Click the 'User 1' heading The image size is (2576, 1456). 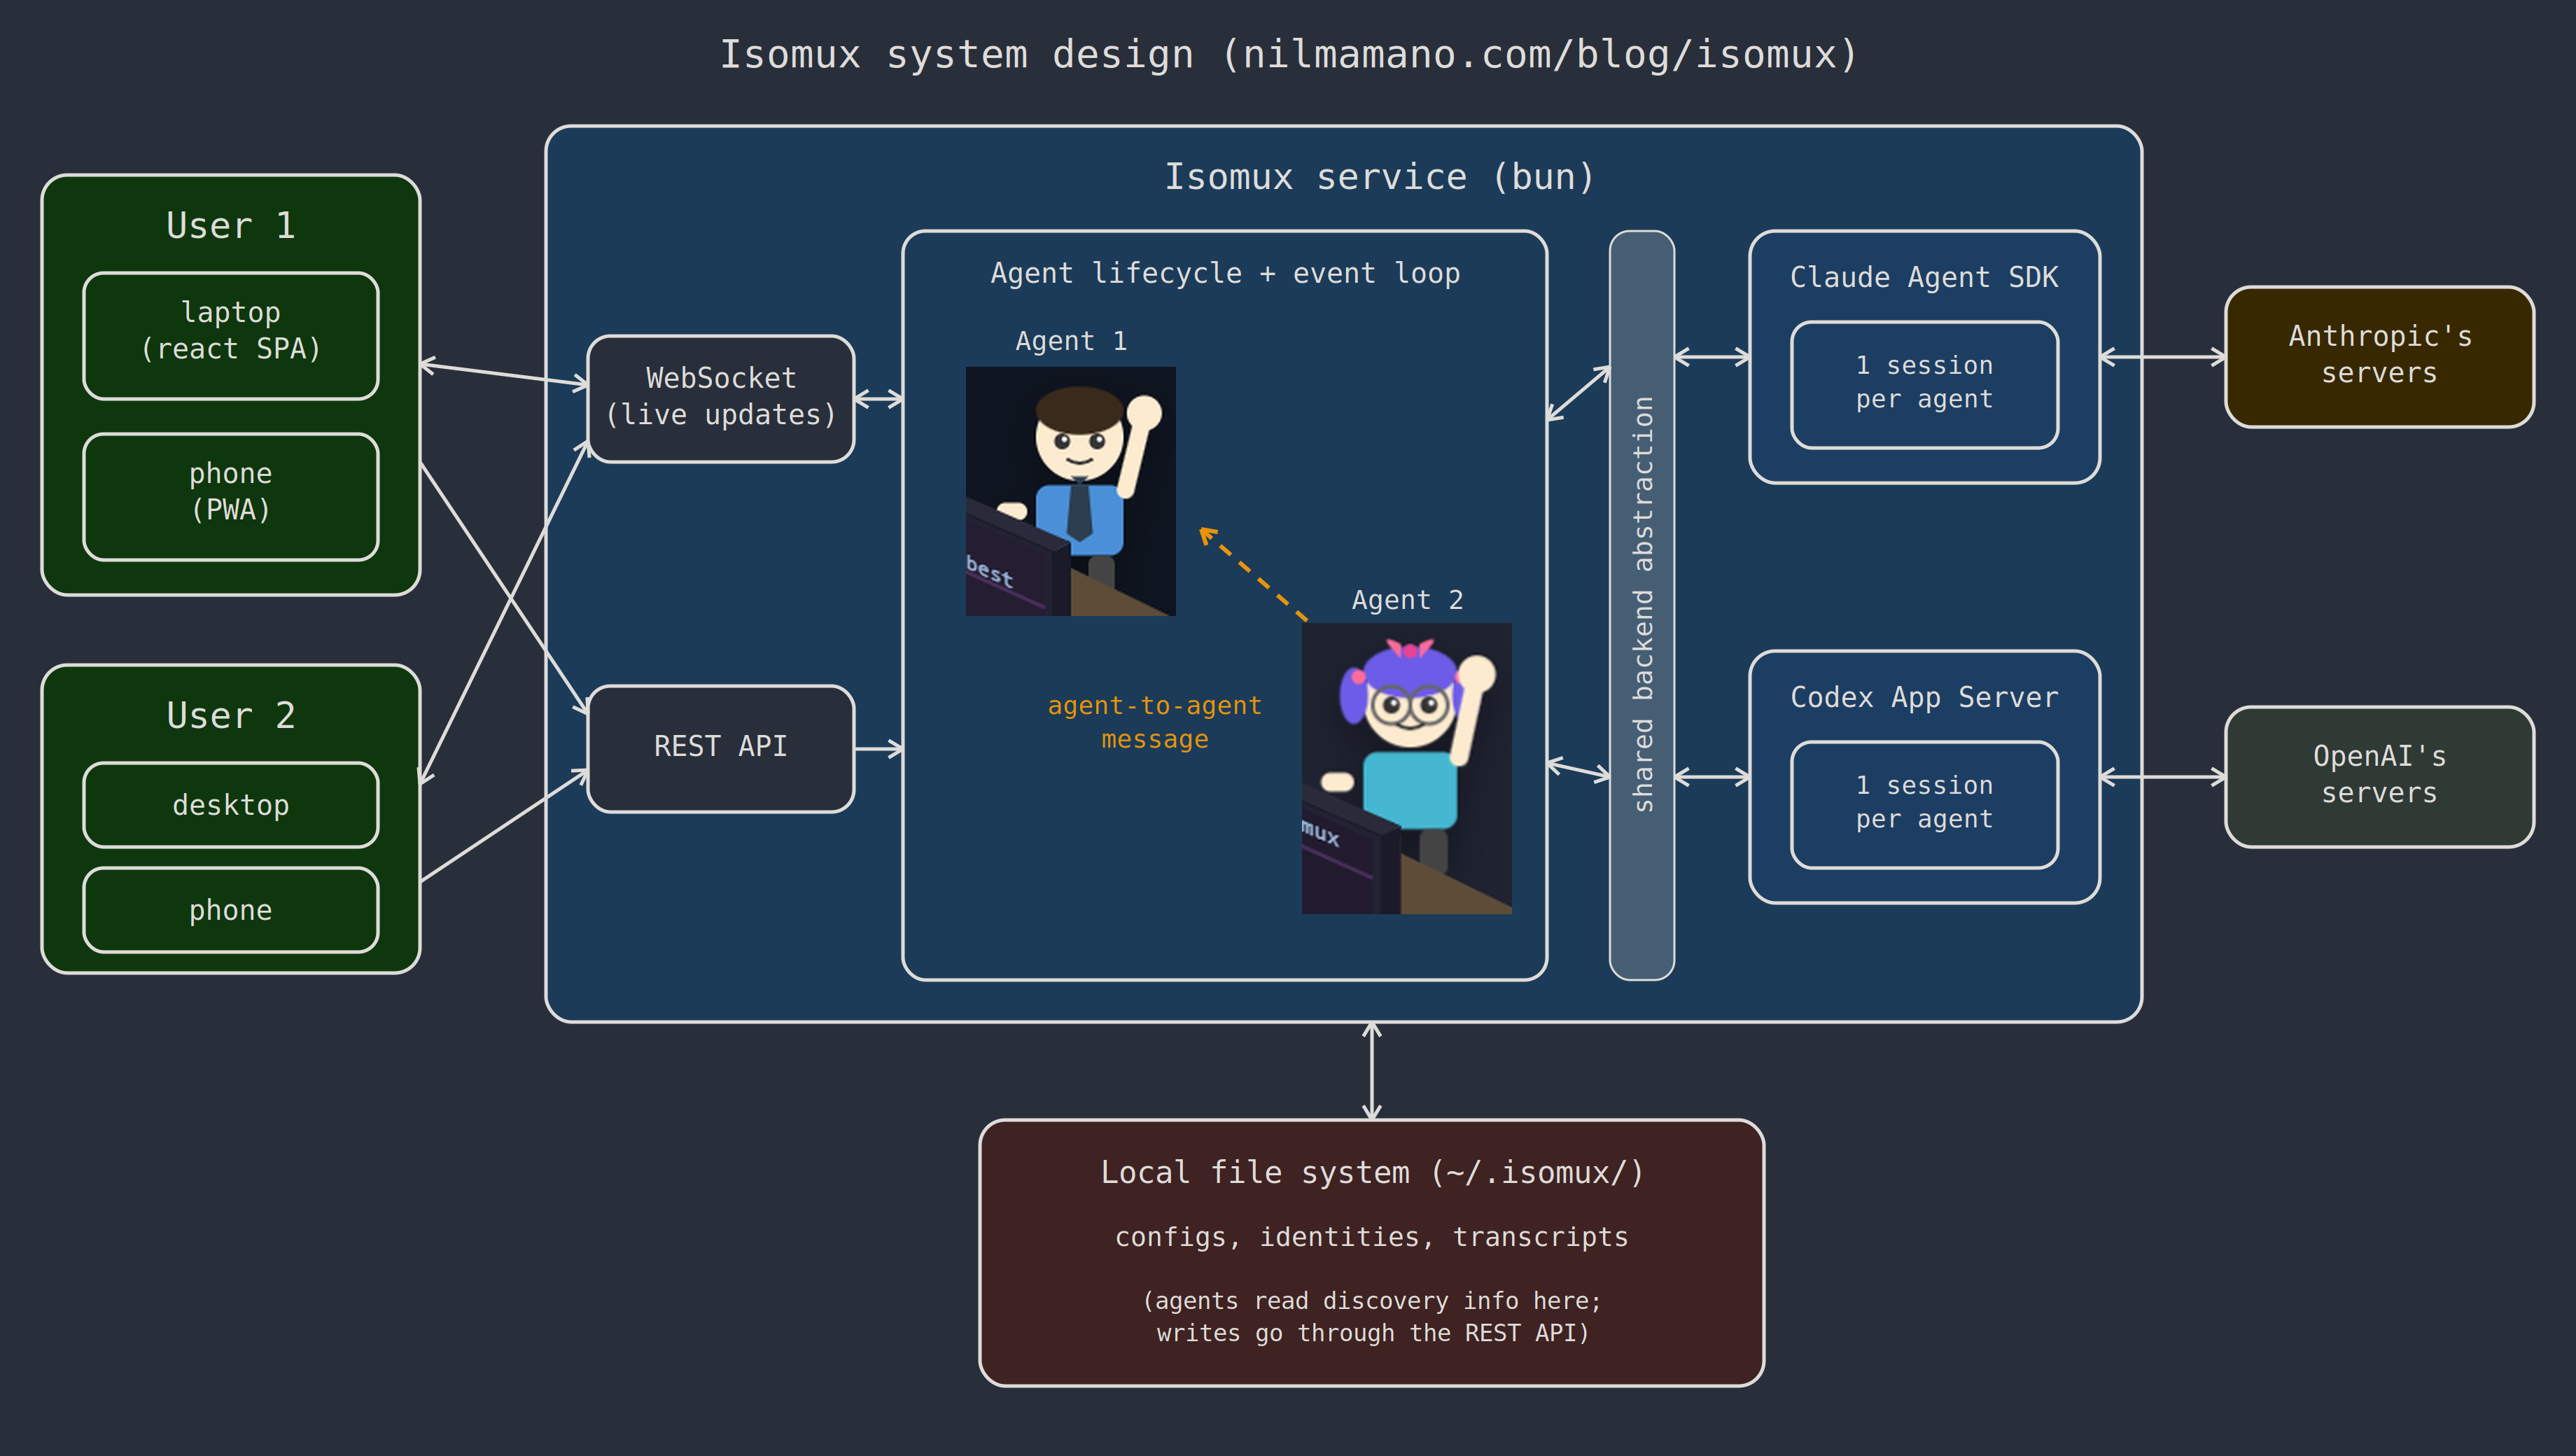231,226
